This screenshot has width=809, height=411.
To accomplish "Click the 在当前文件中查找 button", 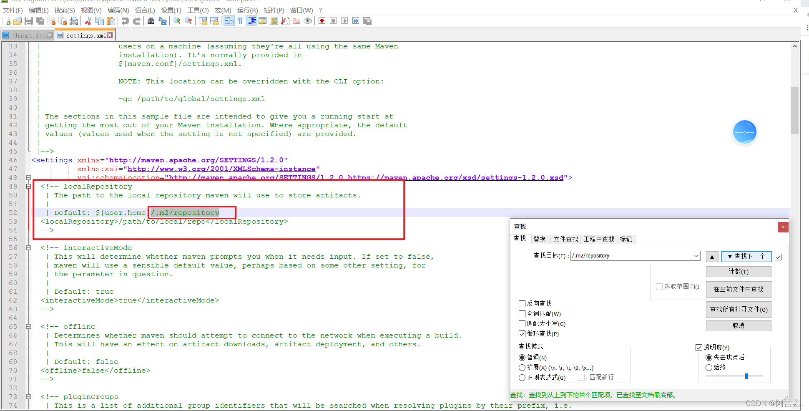I will (739, 289).
